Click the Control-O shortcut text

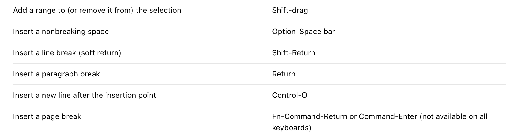pos(290,95)
